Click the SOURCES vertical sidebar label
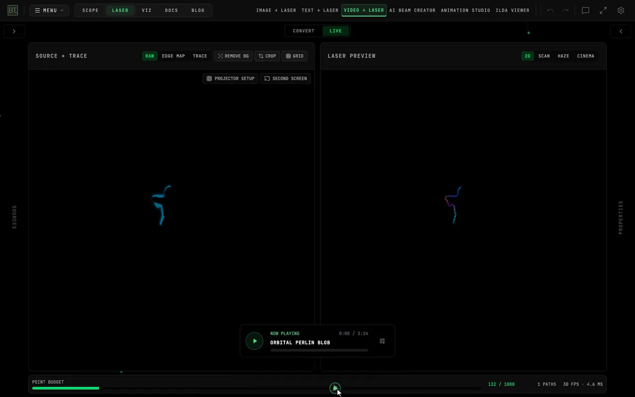The height and width of the screenshot is (397, 635). (x=14, y=217)
